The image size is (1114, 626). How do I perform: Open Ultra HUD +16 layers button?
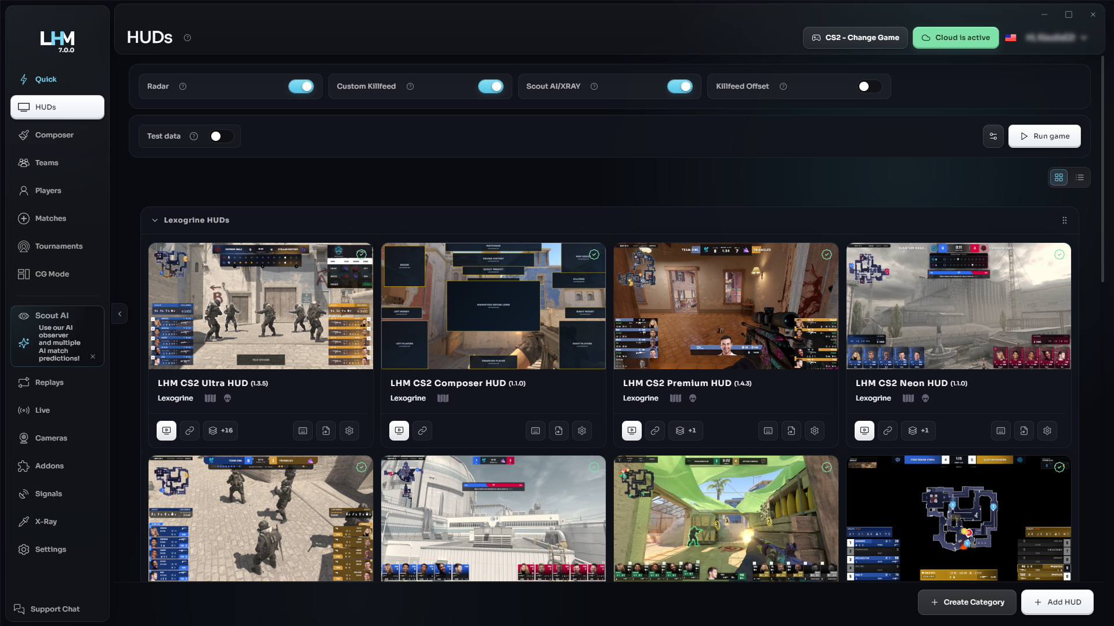220,431
